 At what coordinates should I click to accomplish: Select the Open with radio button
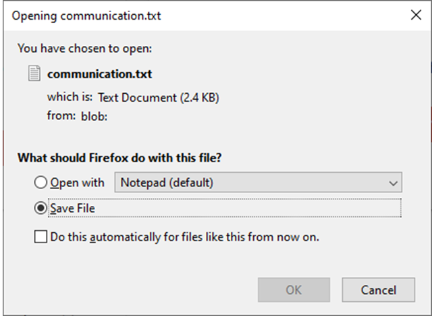point(40,183)
